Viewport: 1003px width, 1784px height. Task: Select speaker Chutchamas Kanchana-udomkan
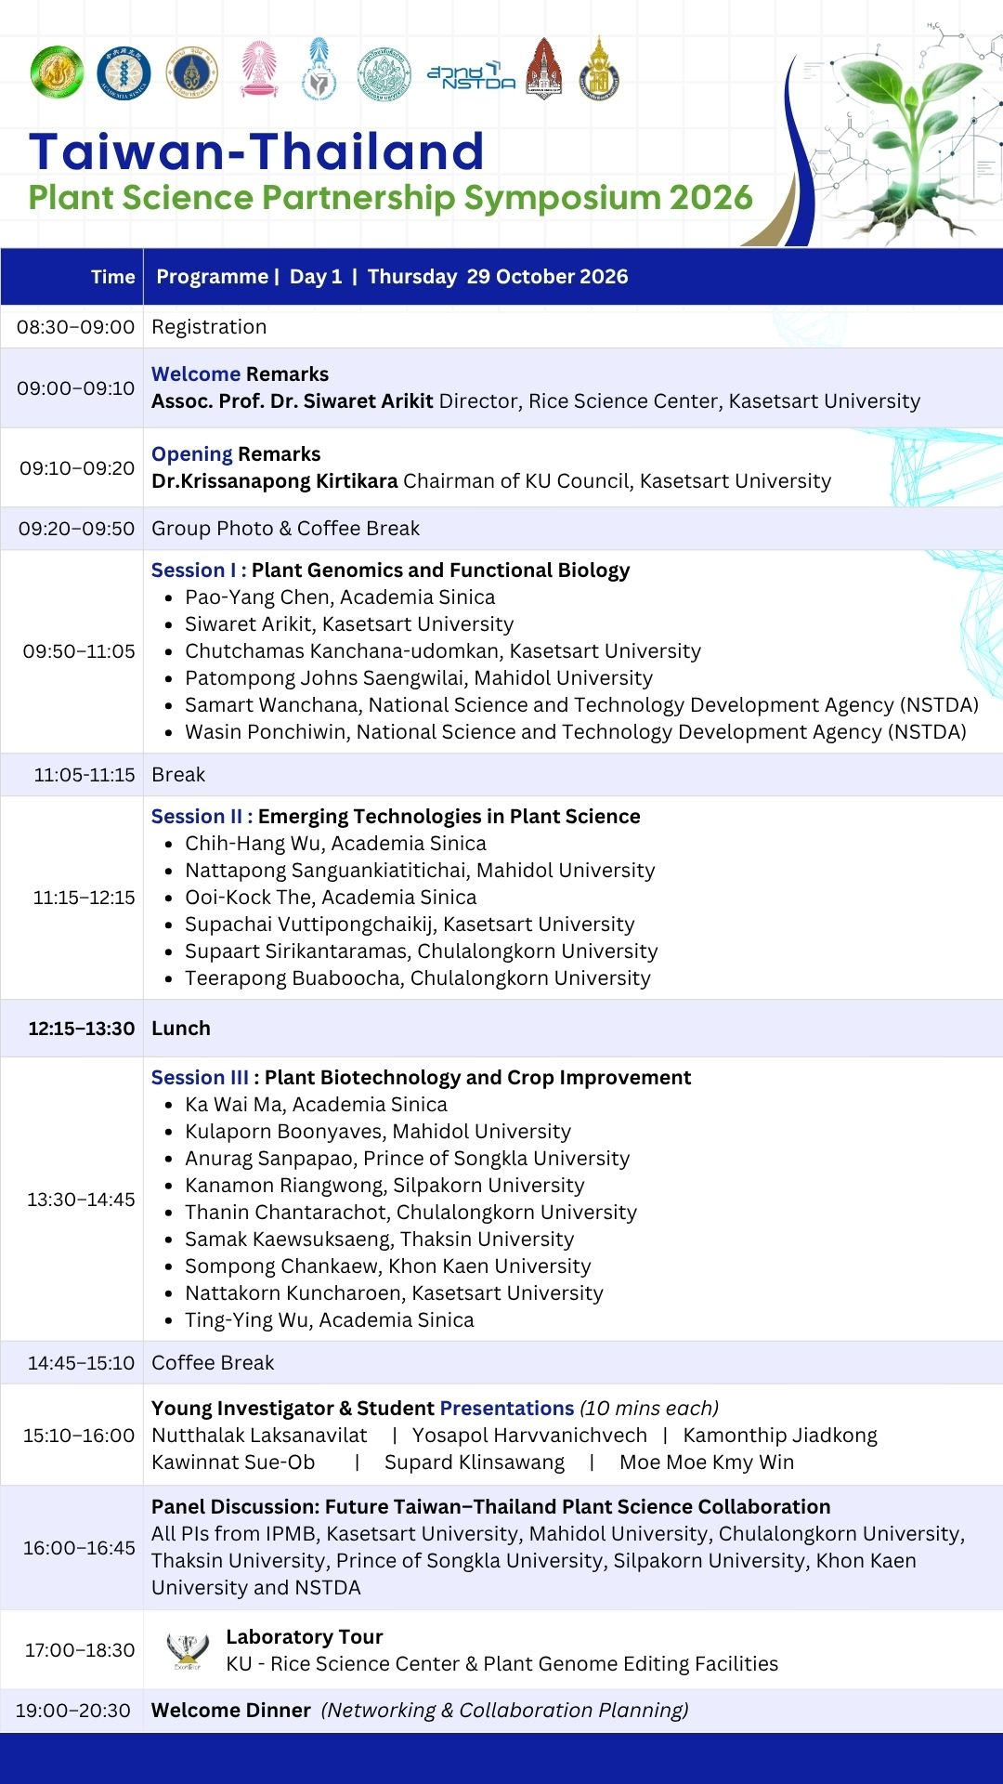tap(443, 651)
